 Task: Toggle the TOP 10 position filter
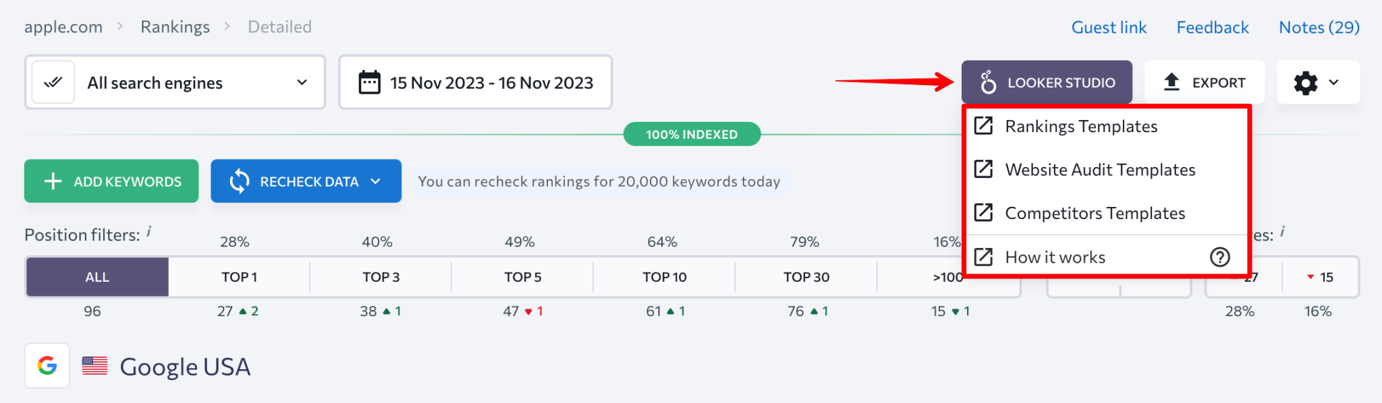tap(663, 276)
